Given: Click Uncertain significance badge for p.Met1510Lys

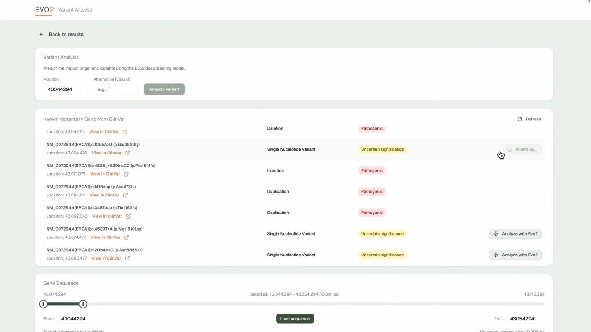Looking at the screenshot, I should [382, 234].
